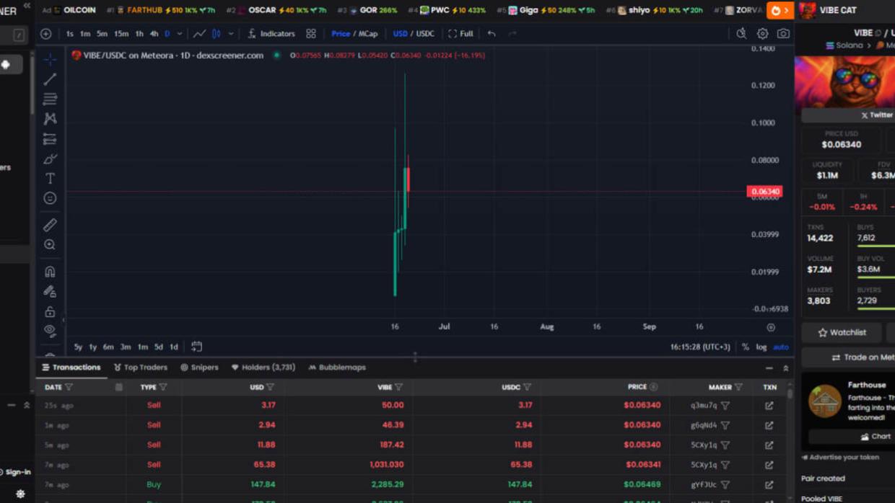Open the Bubblemaps tab
The image size is (895, 503).
click(x=337, y=368)
